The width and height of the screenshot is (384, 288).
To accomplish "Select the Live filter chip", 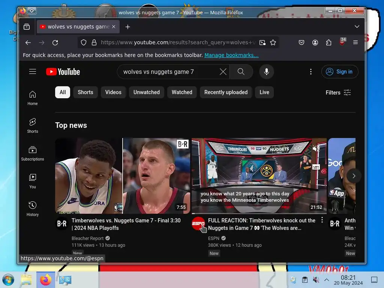I will [264, 92].
